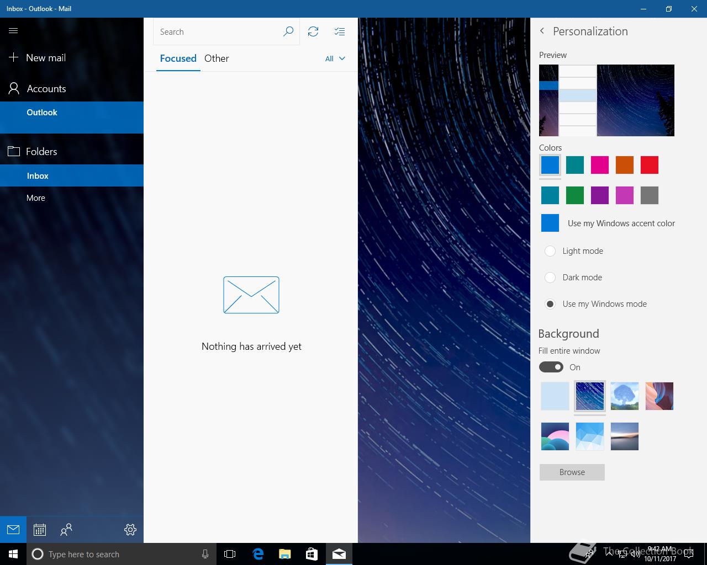
Task: Go back from Personalization panel
Action: coord(542,31)
